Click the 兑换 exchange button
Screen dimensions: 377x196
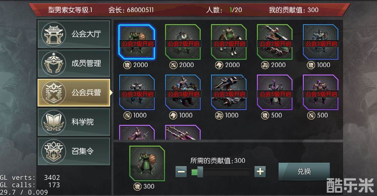(304, 171)
